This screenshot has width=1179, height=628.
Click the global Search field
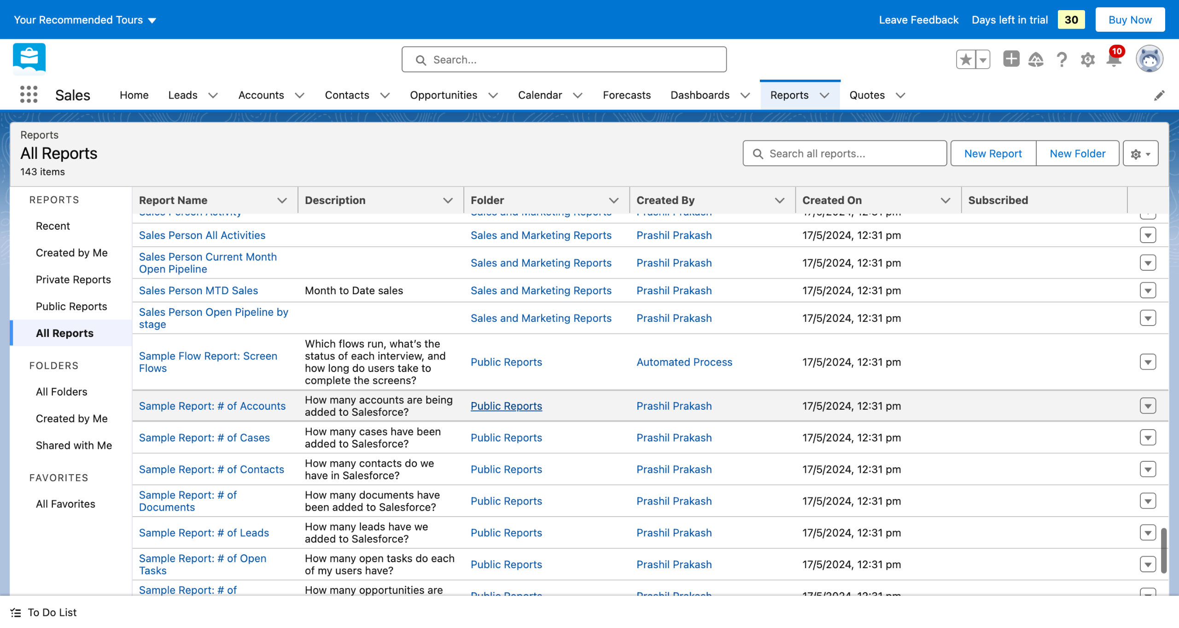click(564, 59)
